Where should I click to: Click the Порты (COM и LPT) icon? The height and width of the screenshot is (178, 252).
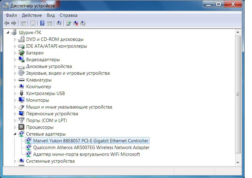(21, 120)
